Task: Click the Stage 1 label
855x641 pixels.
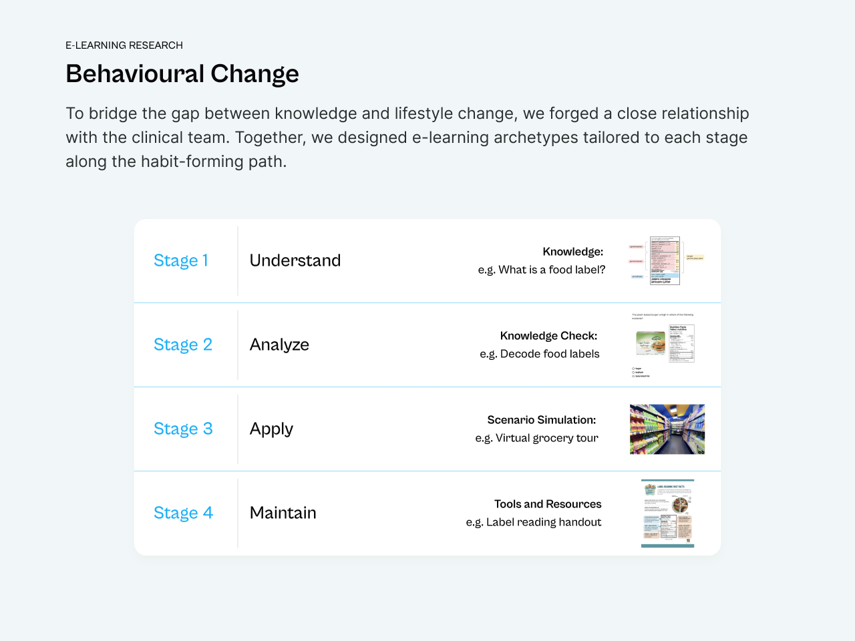Action: point(181,260)
